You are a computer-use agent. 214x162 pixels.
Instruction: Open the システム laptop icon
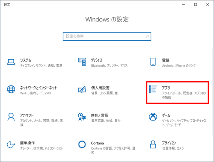click(11, 62)
